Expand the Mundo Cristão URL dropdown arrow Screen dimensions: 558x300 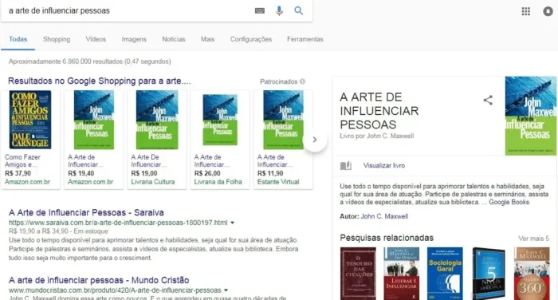point(226,290)
